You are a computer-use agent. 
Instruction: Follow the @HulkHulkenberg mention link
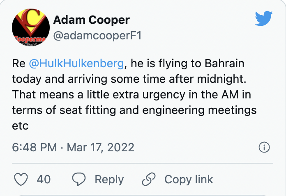tap(77, 64)
